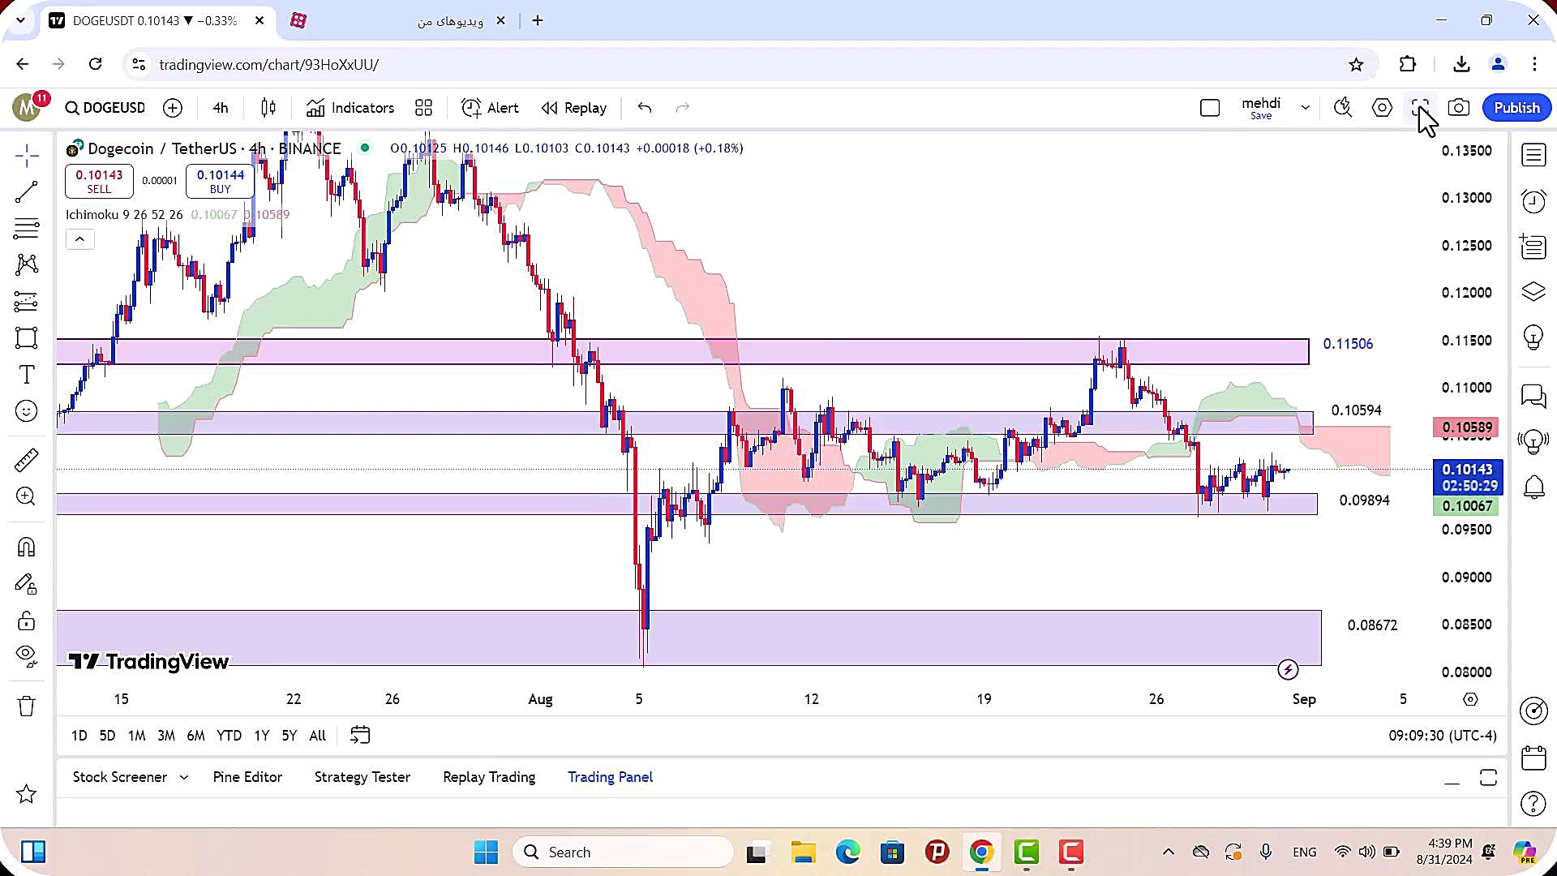Screen dimensions: 1557x876
Task: Create an Alert
Action: [490, 108]
